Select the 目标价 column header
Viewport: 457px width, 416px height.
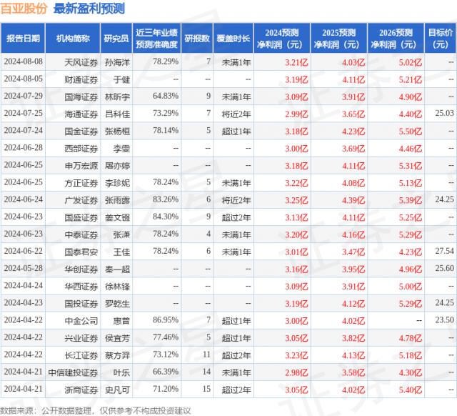(441, 38)
